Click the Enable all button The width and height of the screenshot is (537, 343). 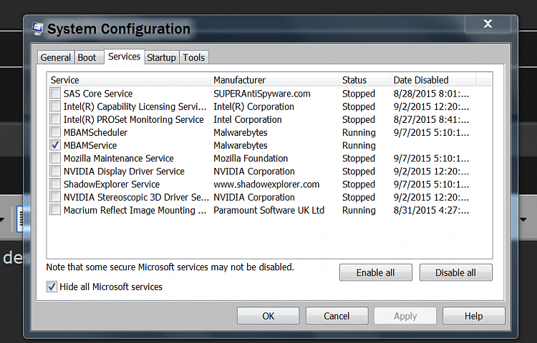click(x=376, y=273)
